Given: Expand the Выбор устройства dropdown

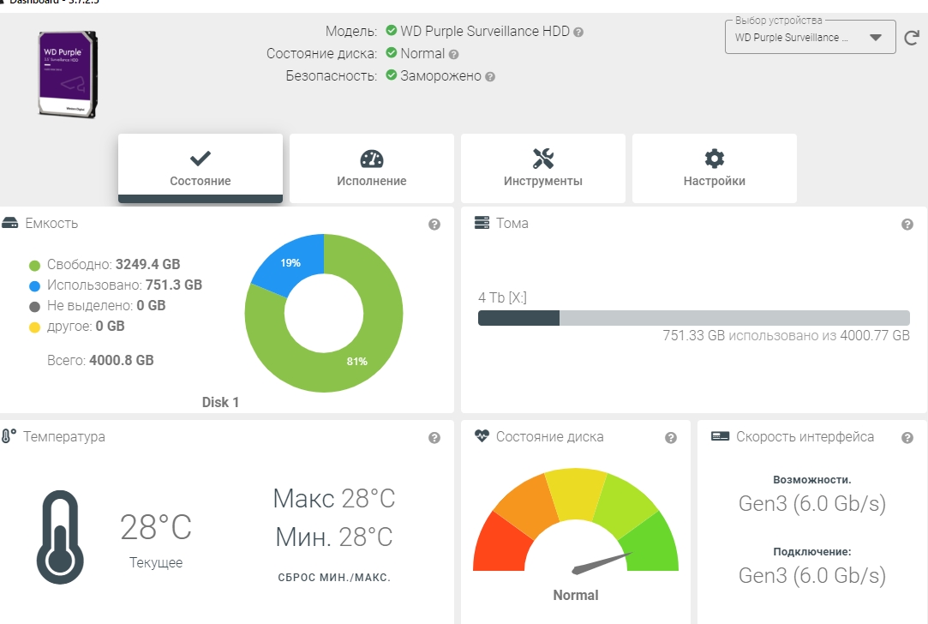Looking at the screenshot, I should pyautogui.click(x=811, y=38).
